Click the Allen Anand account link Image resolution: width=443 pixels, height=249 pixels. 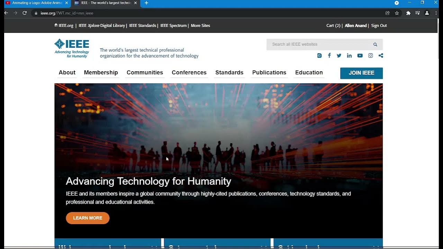pos(355,26)
